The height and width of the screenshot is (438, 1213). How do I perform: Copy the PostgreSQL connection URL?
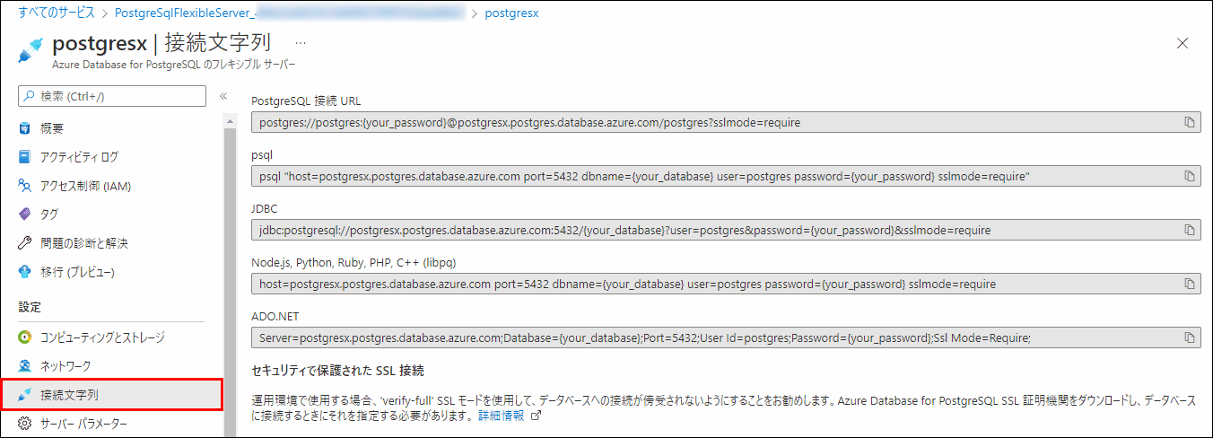(x=1190, y=122)
